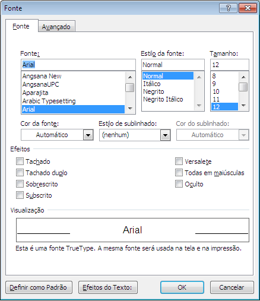Screen dimensions: 260x301
Task: Click font list scroll down arrow
Action: 130,108
